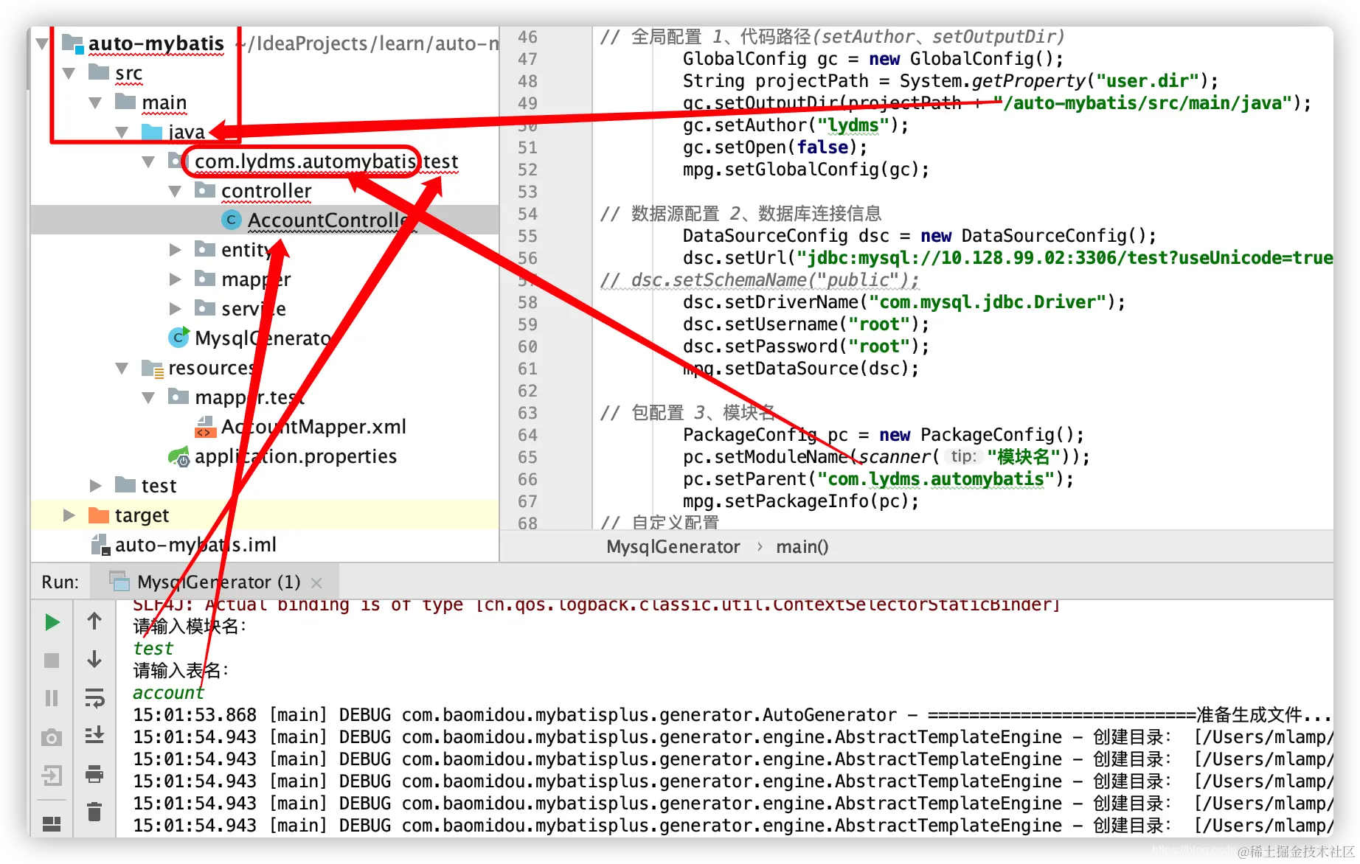Open AccountMapper.xml file
1360x864 pixels.
(x=313, y=427)
